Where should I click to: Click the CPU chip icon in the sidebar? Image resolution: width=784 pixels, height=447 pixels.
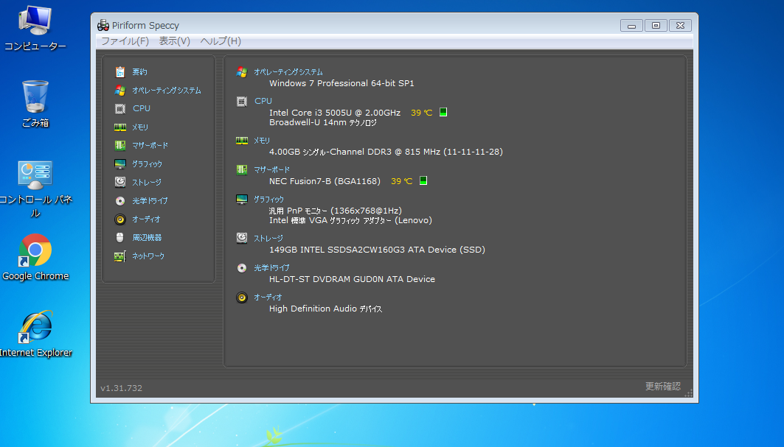click(120, 108)
